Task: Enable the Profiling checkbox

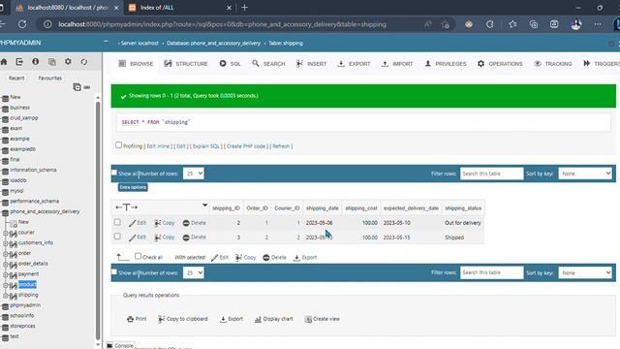Action: pyautogui.click(x=118, y=145)
